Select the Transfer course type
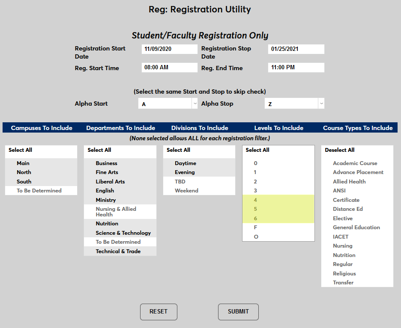This screenshot has width=401, height=328. [x=344, y=282]
